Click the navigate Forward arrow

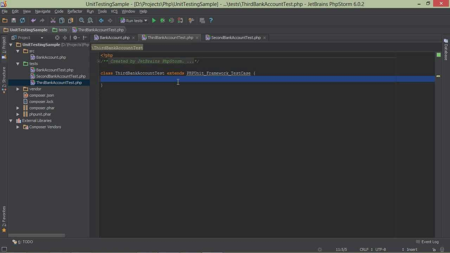[x=110, y=21]
